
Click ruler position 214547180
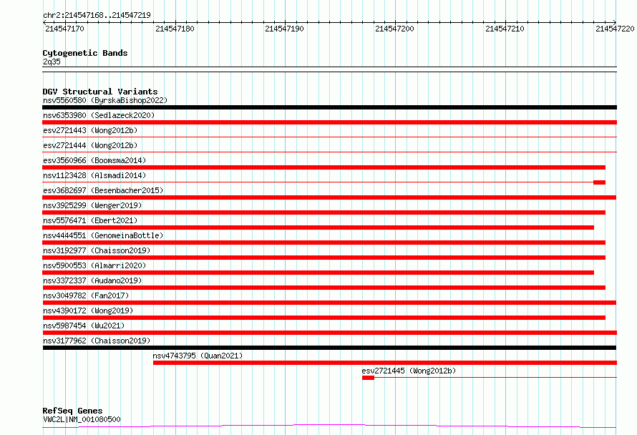tap(175, 29)
